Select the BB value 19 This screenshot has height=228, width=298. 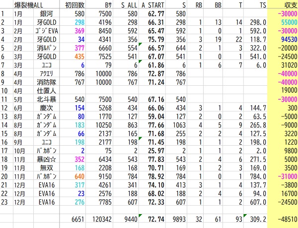point(218,39)
